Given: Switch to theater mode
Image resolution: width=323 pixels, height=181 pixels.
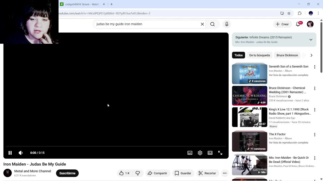Looking at the screenshot, I should (210, 153).
